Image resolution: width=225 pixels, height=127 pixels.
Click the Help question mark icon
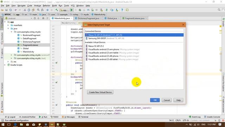click(x=122, y=10)
